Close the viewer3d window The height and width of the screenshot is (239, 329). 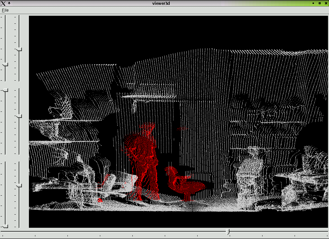325,3
